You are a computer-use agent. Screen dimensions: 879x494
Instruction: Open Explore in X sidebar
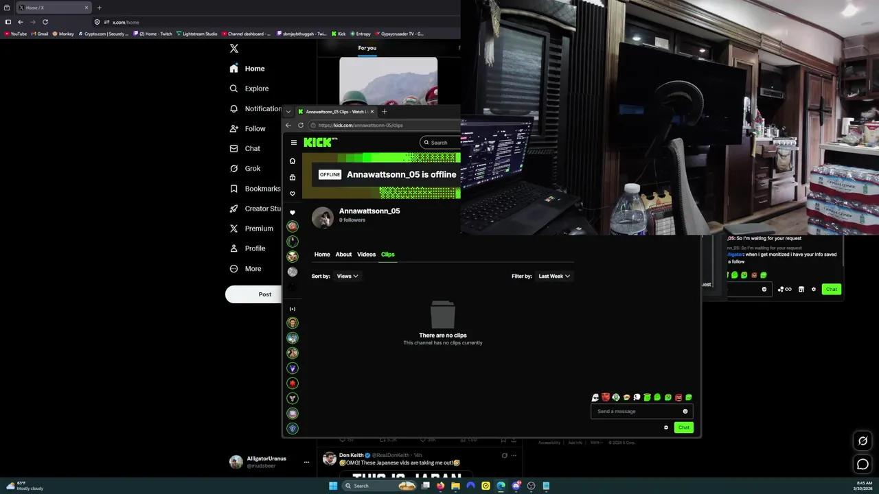pyautogui.click(x=249, y=89)
